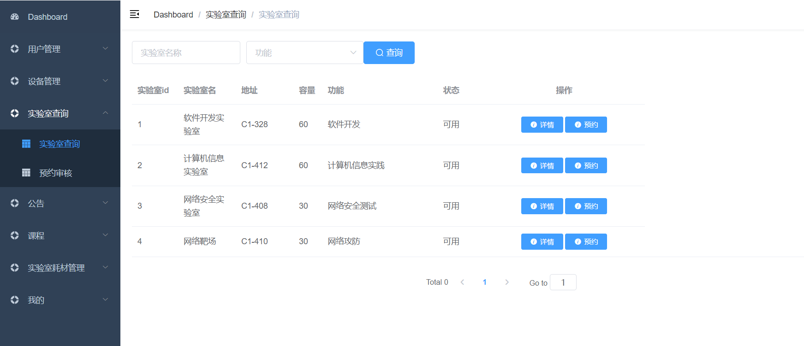Click the C1-328 address cell

pyautogui.click(x=255, y=124)
